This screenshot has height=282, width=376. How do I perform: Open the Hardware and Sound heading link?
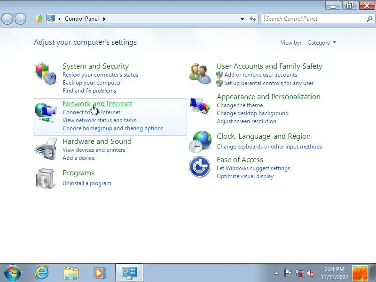tap(97, 141)
